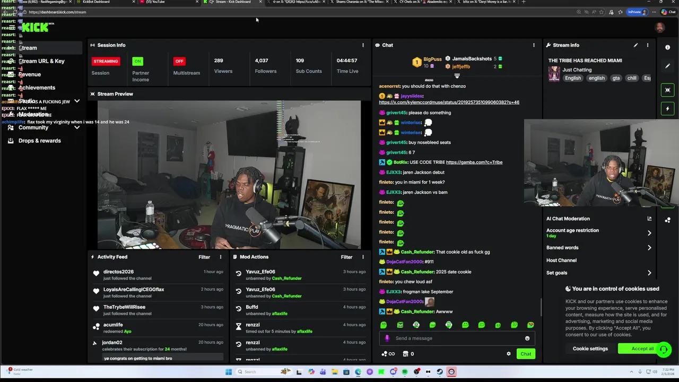This screenshot has width=679, height=382.
Task: Click the green headset support bubble
Action: (664, 350)
